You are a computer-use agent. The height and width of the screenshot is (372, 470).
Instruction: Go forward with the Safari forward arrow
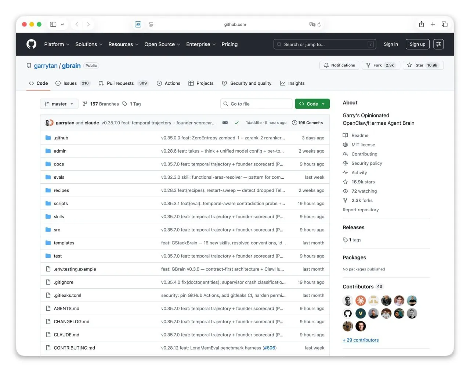point(88,24)
